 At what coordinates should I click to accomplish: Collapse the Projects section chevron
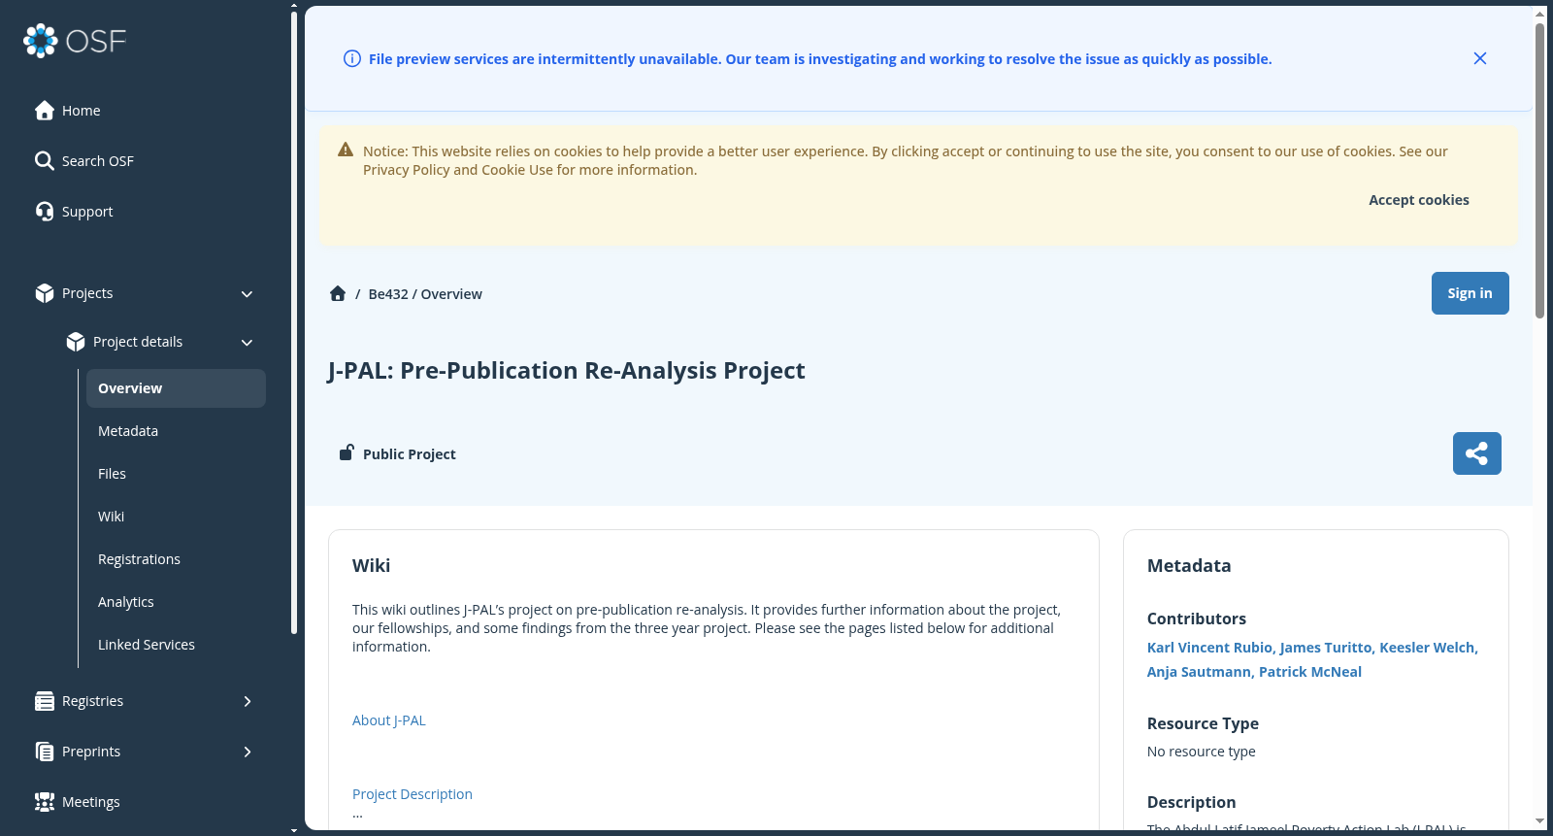click(247, 294)
